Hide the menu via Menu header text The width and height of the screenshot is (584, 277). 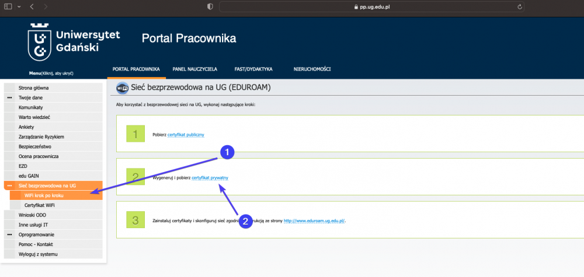click(x=51, y=73)
